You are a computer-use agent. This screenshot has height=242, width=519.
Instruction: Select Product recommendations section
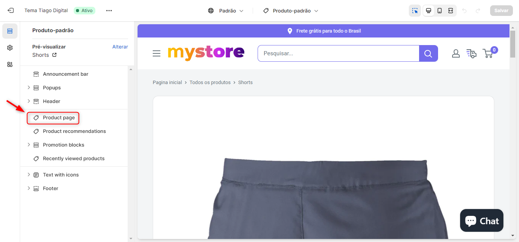[x=75, y=131]
